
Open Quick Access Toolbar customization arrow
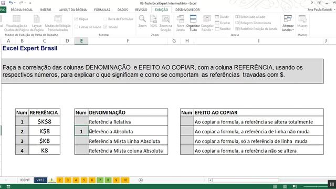tap(30, 3)
